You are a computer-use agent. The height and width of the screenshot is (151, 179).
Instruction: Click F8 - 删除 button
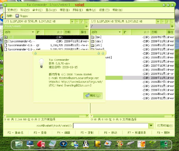(163, 133)
